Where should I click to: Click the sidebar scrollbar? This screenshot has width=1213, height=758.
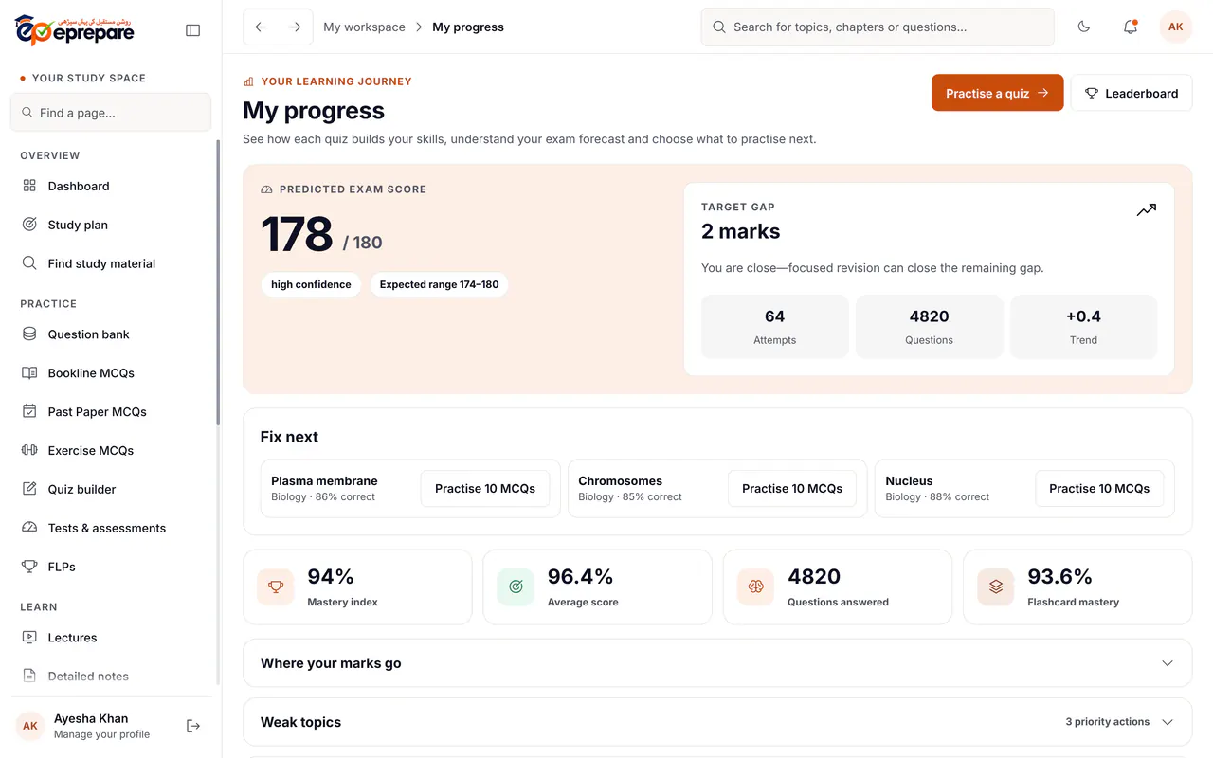pyautogui.click(x=218, y=282)
